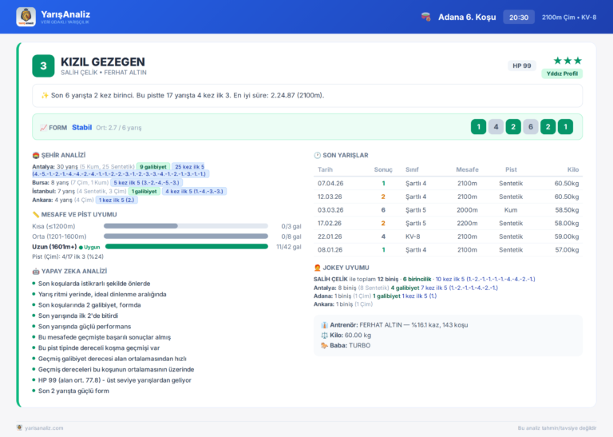Click the Sonuç column header

click(383, 169)
